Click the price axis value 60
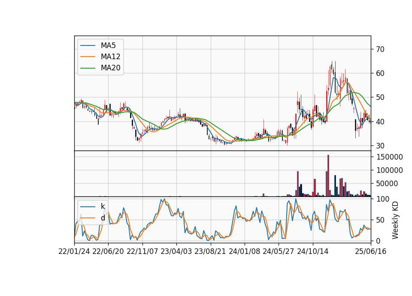This screenshot has width=412, height=296. (x=380, y=73)
